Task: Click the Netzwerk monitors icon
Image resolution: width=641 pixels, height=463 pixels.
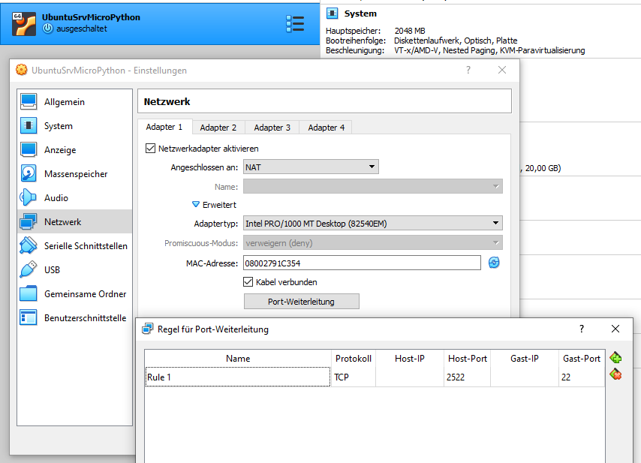Action: [x=29, y=222]
